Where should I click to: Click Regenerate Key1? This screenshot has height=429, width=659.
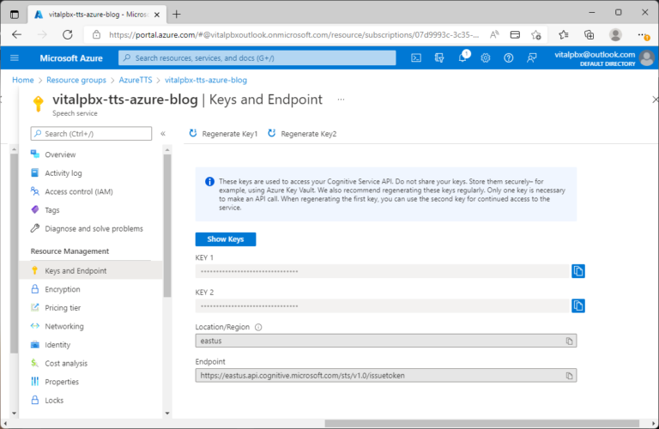pyautogui.click(x=223, y=134)
